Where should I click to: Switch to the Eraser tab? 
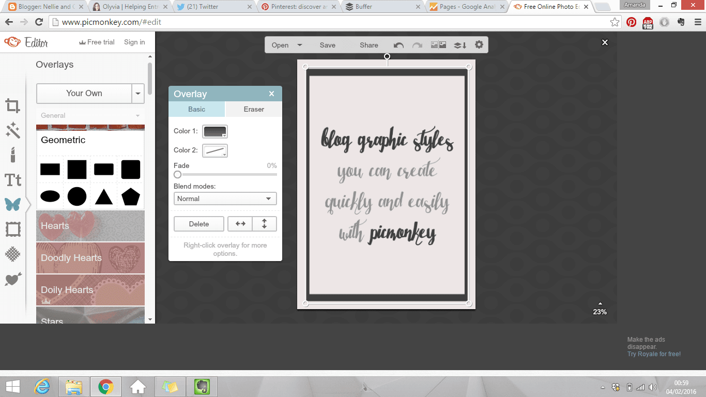point(254,110)
